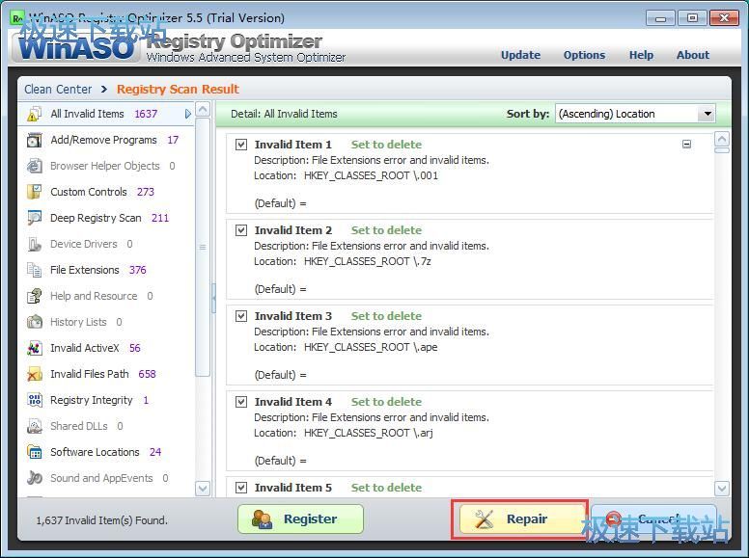The width and height of the screenshot is (749, 558).
Task: Uncheck Invalid Item 4 checkbox
Action: [241, 402]
